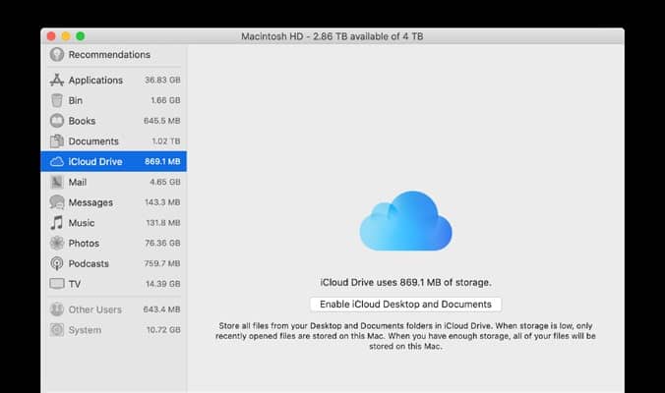Image resolution: width=665 pixels, height=393 pixels.
Task: Select the Podcasts category label
Action: pyautogui.click(x=89, y=263)
